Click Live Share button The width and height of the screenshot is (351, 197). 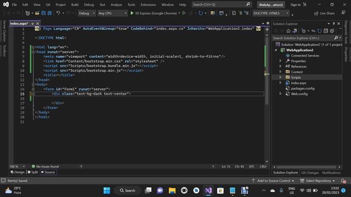coord(324,13)
